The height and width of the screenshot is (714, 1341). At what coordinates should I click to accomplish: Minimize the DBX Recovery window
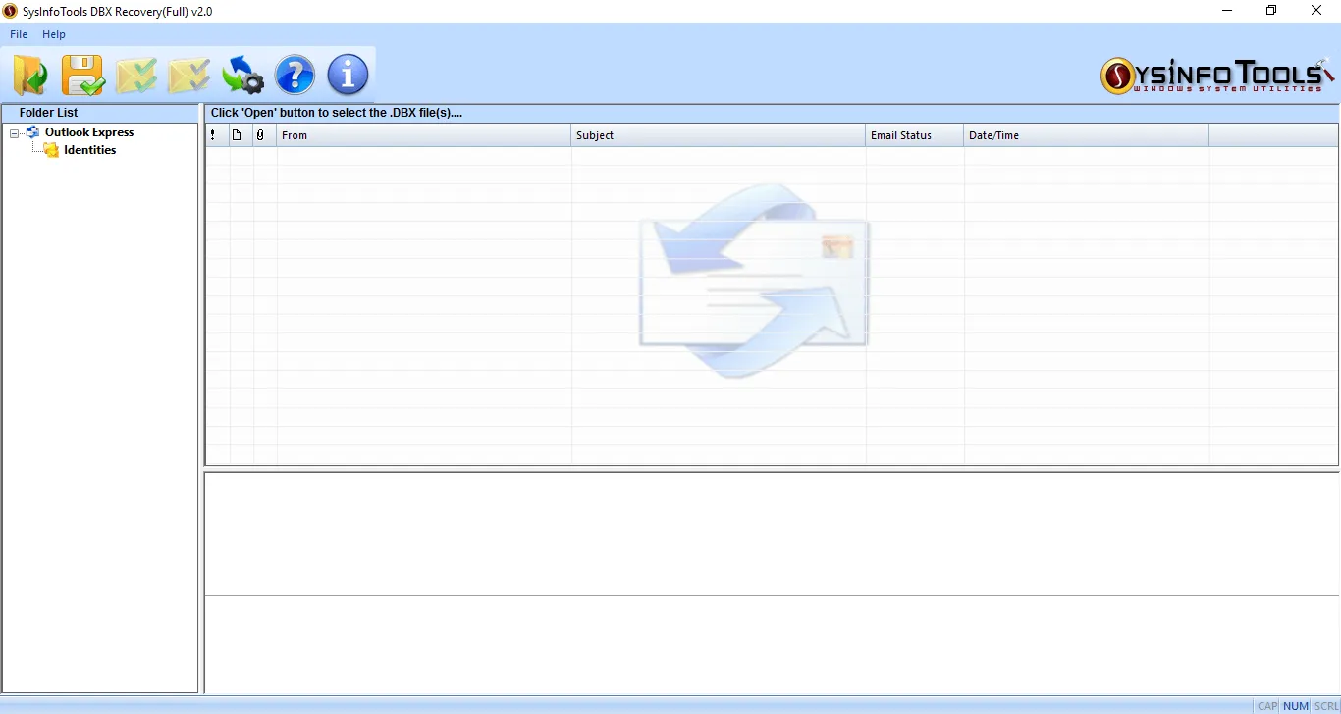[x=1227, y=11]
